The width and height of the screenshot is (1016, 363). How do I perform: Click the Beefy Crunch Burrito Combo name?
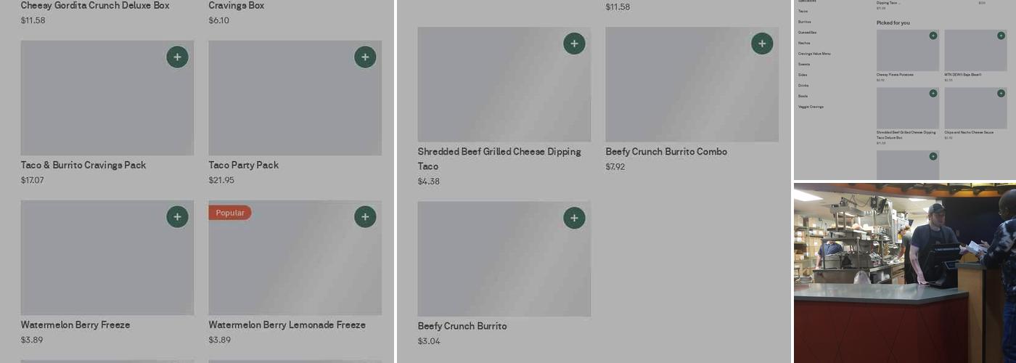(x=666, y=152)
